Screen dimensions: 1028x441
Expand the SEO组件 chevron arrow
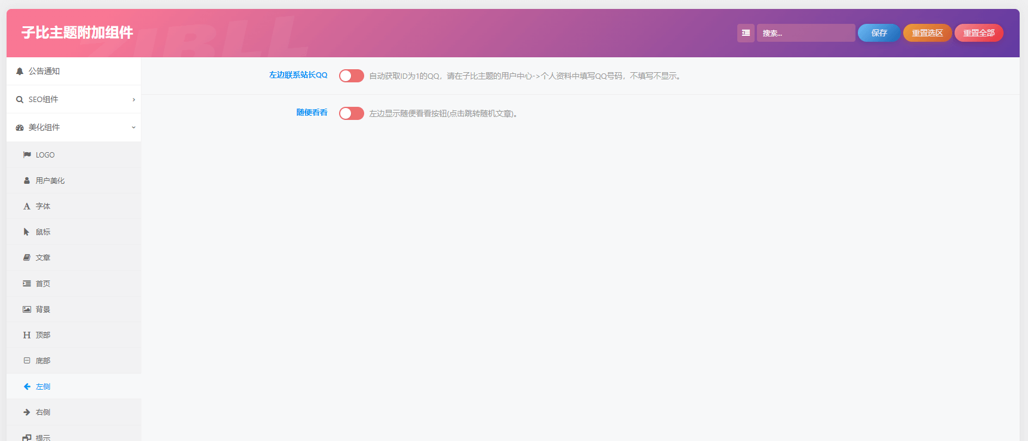[134, 100]
